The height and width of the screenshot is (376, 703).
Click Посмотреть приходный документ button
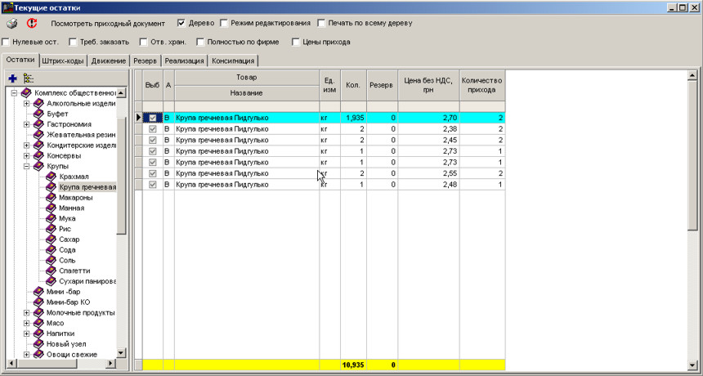pos(107,24)
